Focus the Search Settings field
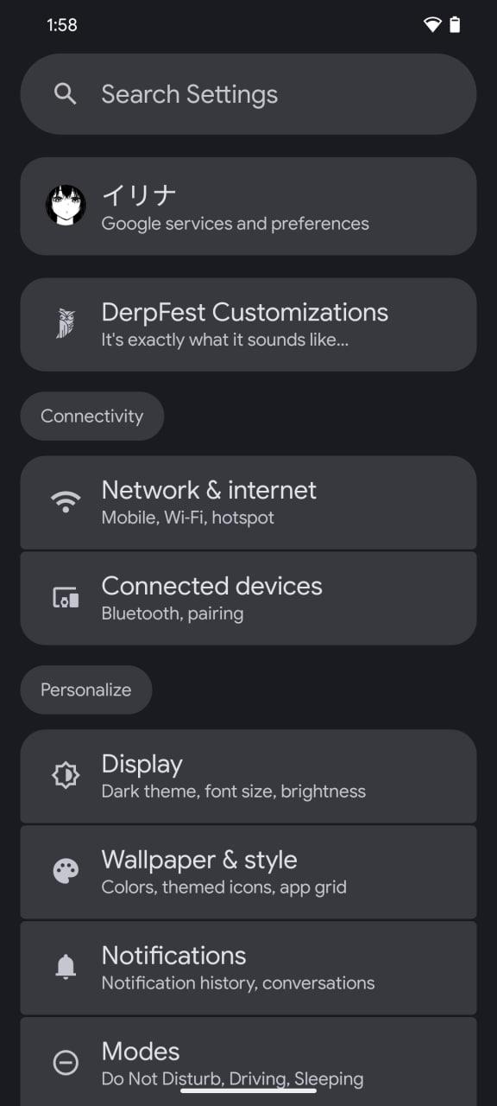Image resolution: width=497 pixels, height=1106 pixels. point(248,94)
